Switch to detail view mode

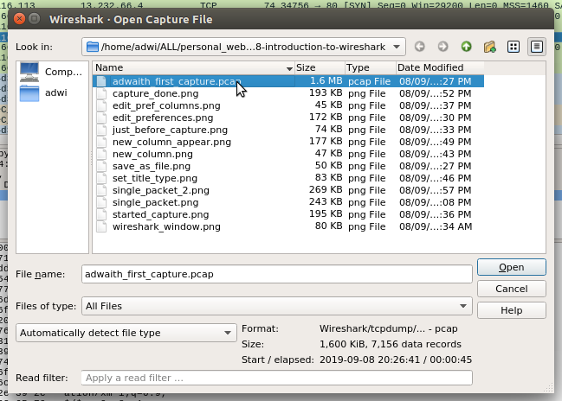[x=537, y=47]
